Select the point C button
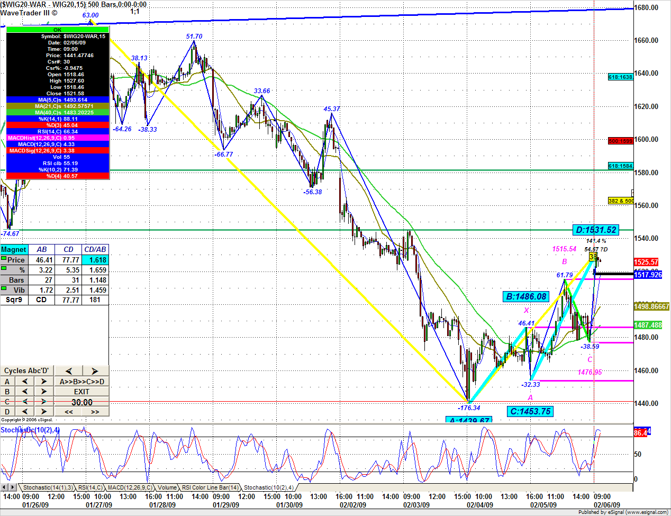Image resolution: width=671 pixels, height=516 pixels. click(7, 402)
